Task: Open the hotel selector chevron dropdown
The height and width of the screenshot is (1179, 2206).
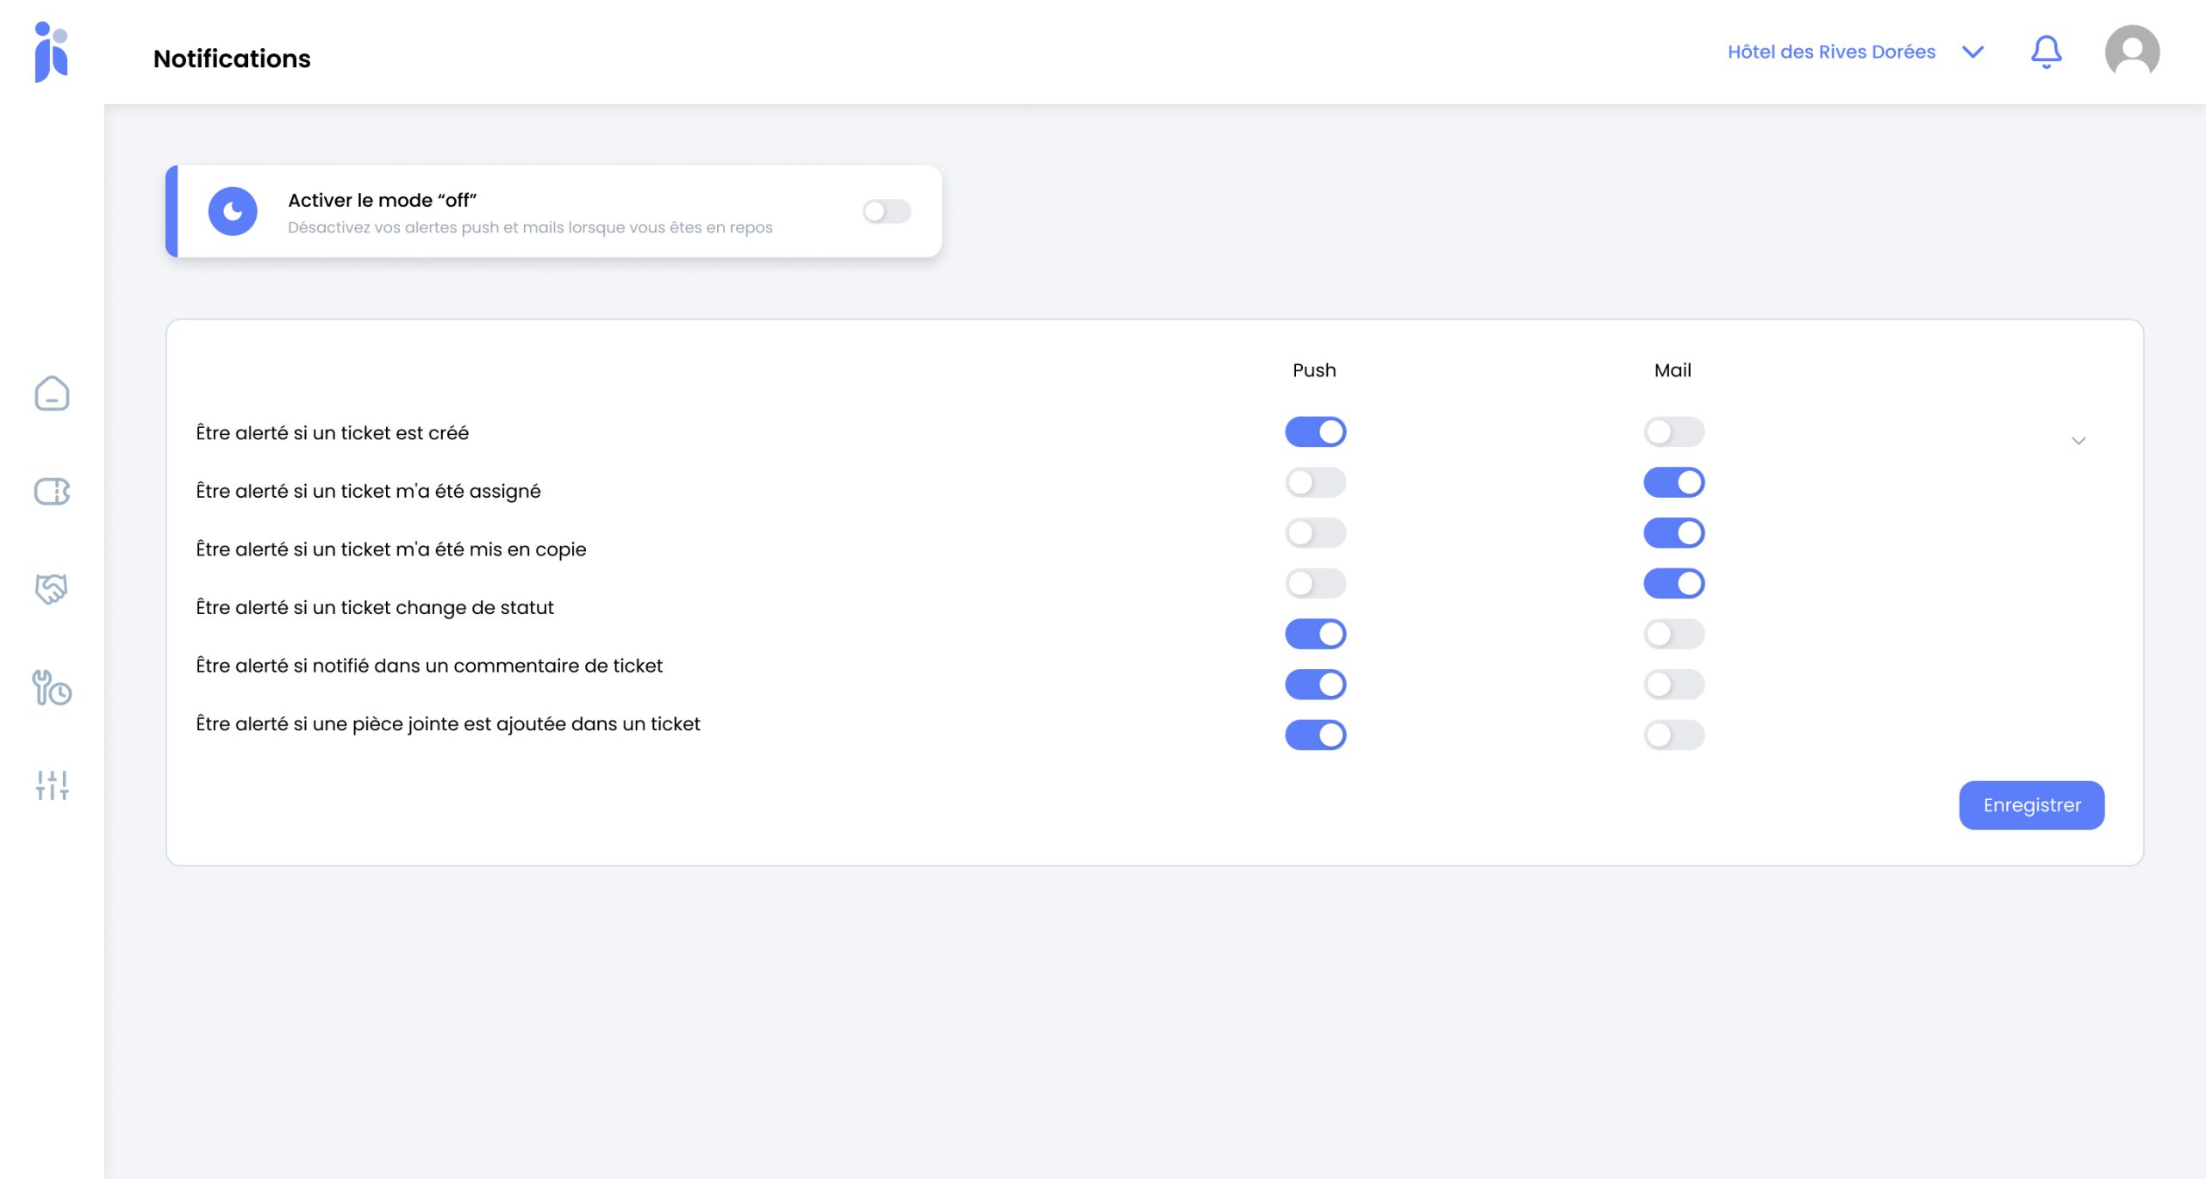Action: pyautogui.click(x=1972, y=52)
